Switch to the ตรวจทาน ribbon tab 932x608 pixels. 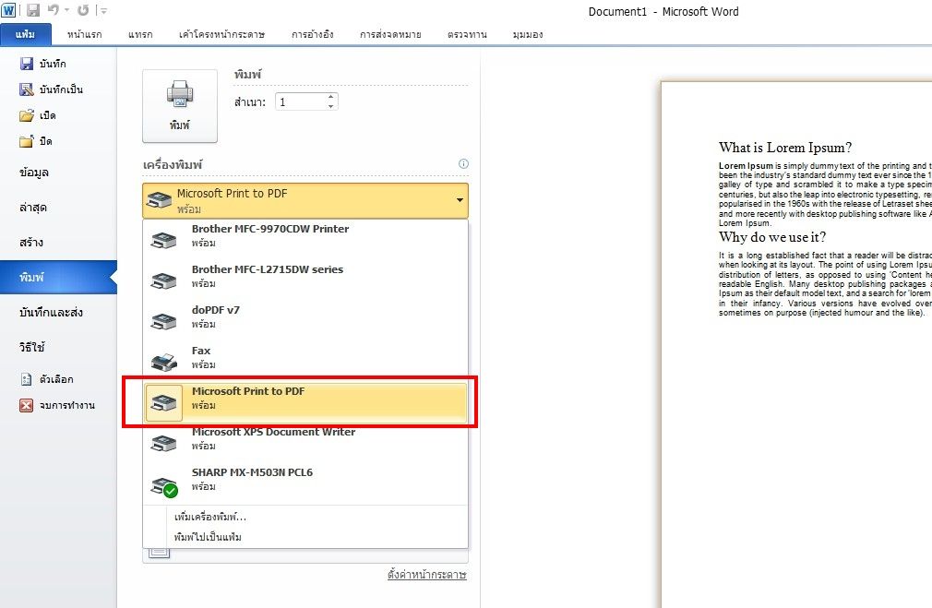tap(467, 34)
